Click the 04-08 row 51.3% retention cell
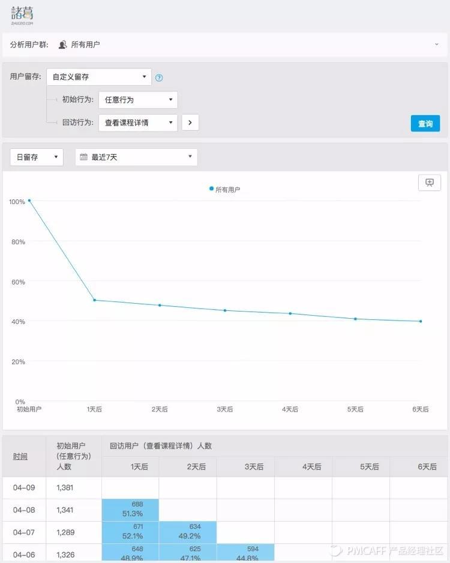Viewport: 450px width, 563px height. pos(130,510)
